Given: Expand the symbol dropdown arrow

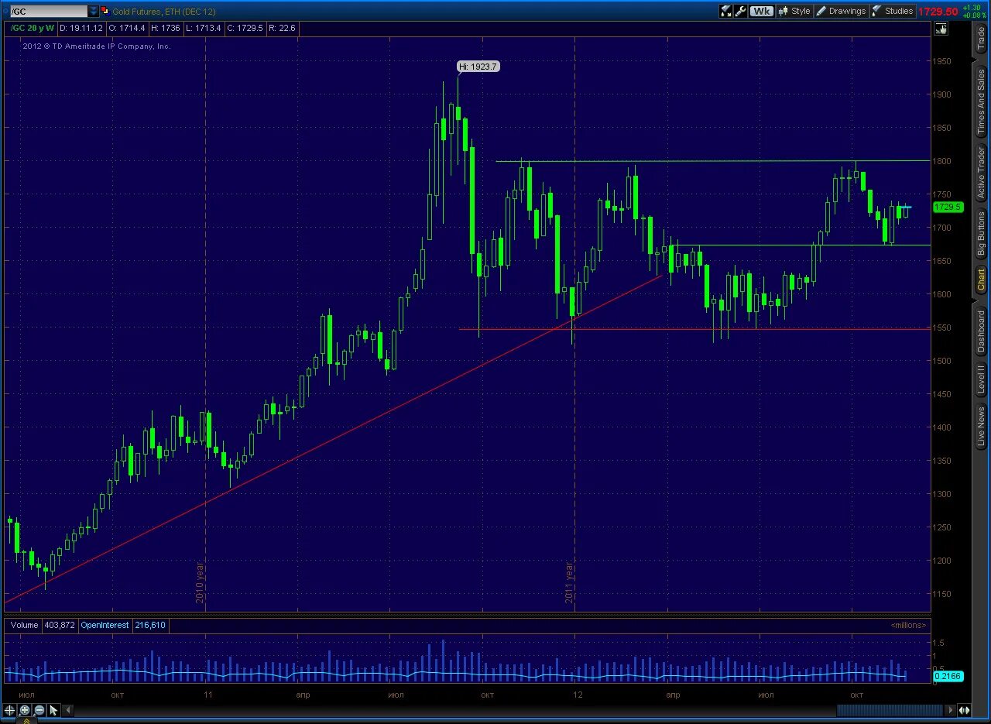Looking at the screenshot, I should tap(94, 12).
